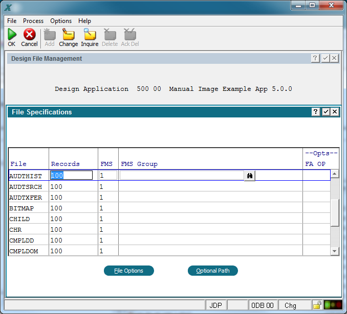
Task: Click the 0DB 00 status bar entry
Action: point(263,305)
